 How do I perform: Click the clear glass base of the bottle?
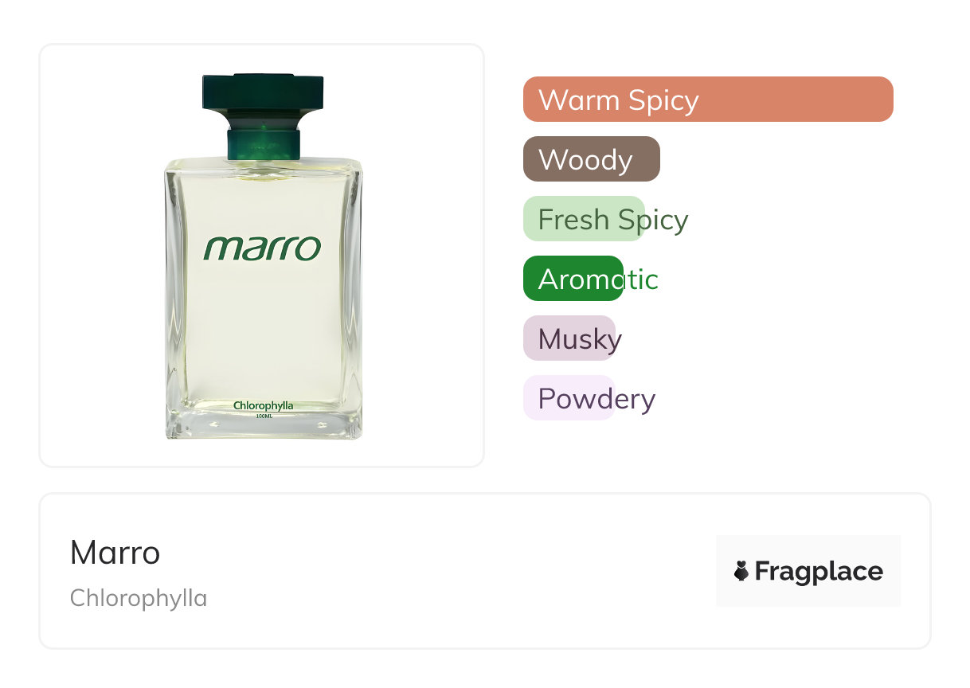(264, 428)
